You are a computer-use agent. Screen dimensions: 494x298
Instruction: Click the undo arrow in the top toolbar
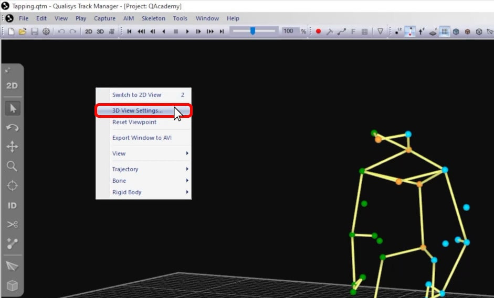(61, 31)
